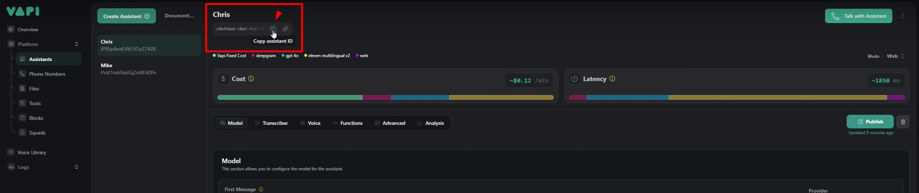Switch to the Voice tab
This screenshot has height=193, width=919.
pyautogui.click(x=310, y=123)
